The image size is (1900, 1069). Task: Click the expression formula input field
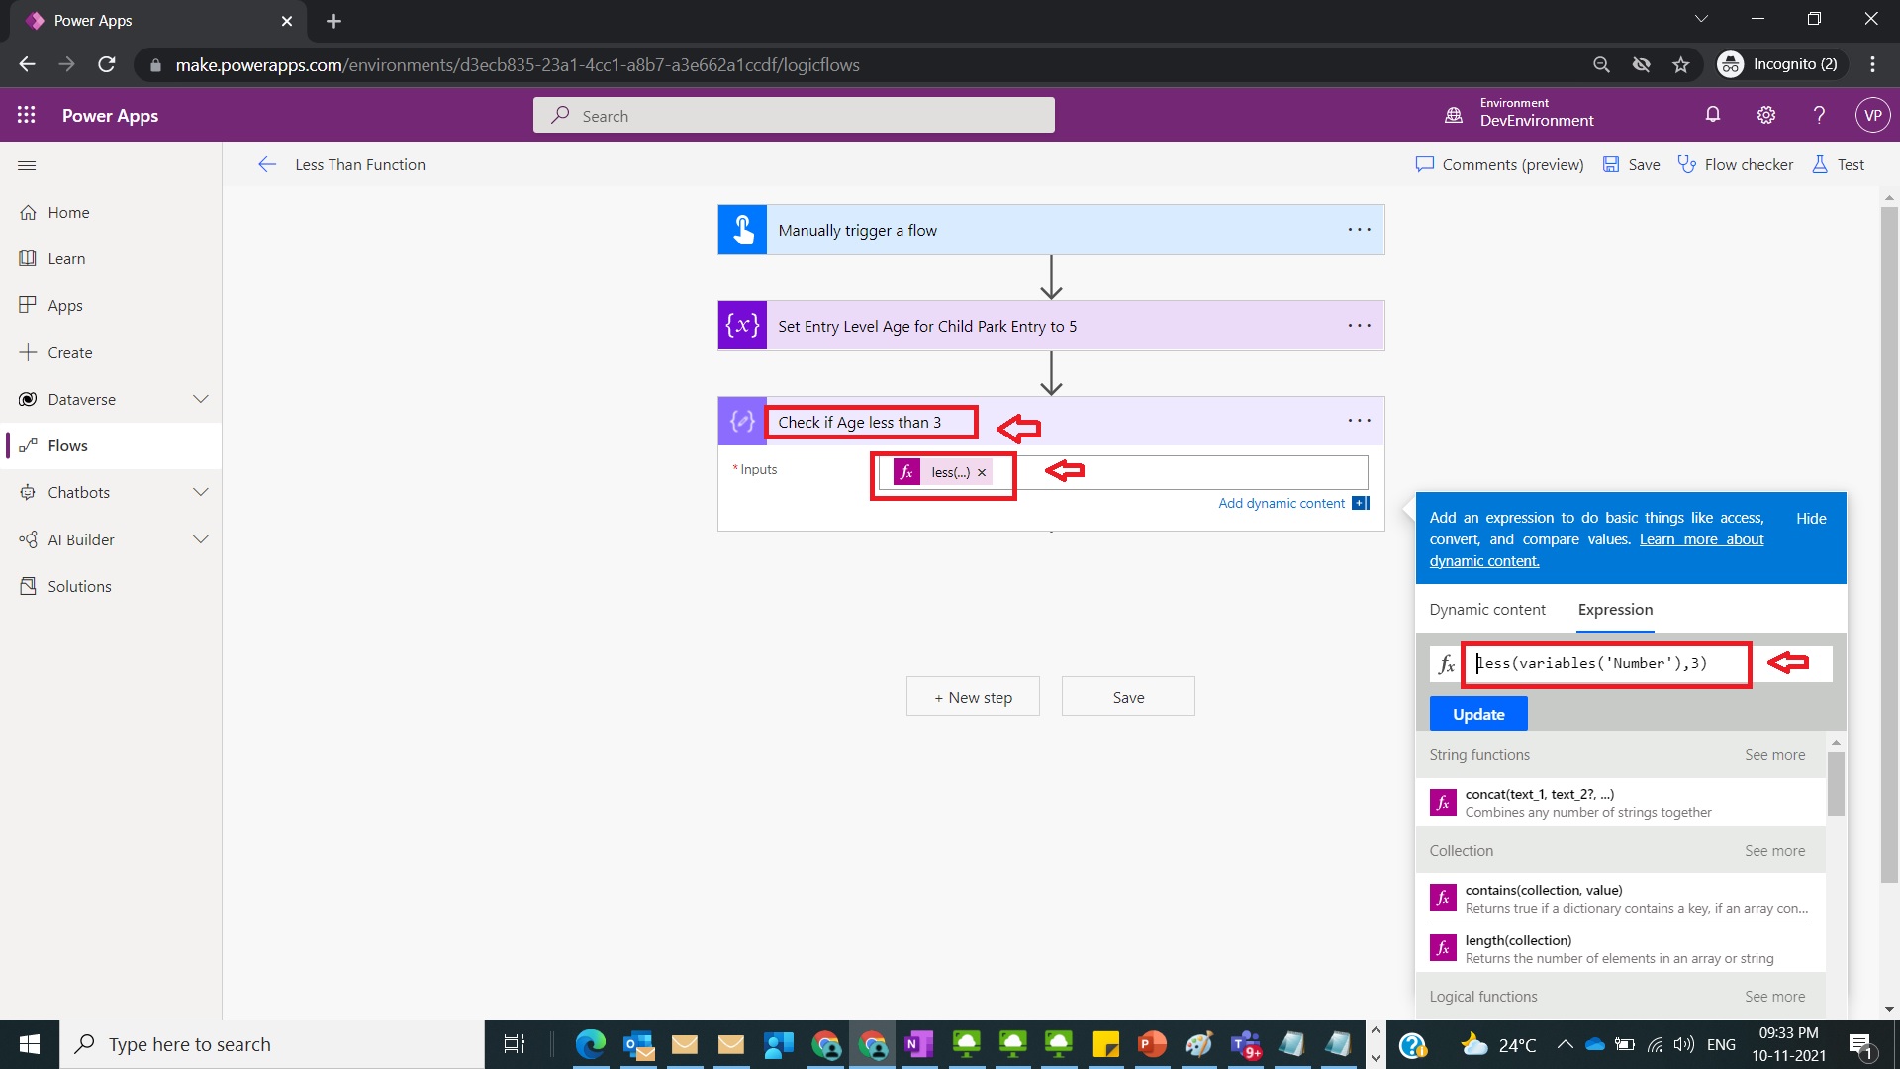click(x=1603, y=664)
